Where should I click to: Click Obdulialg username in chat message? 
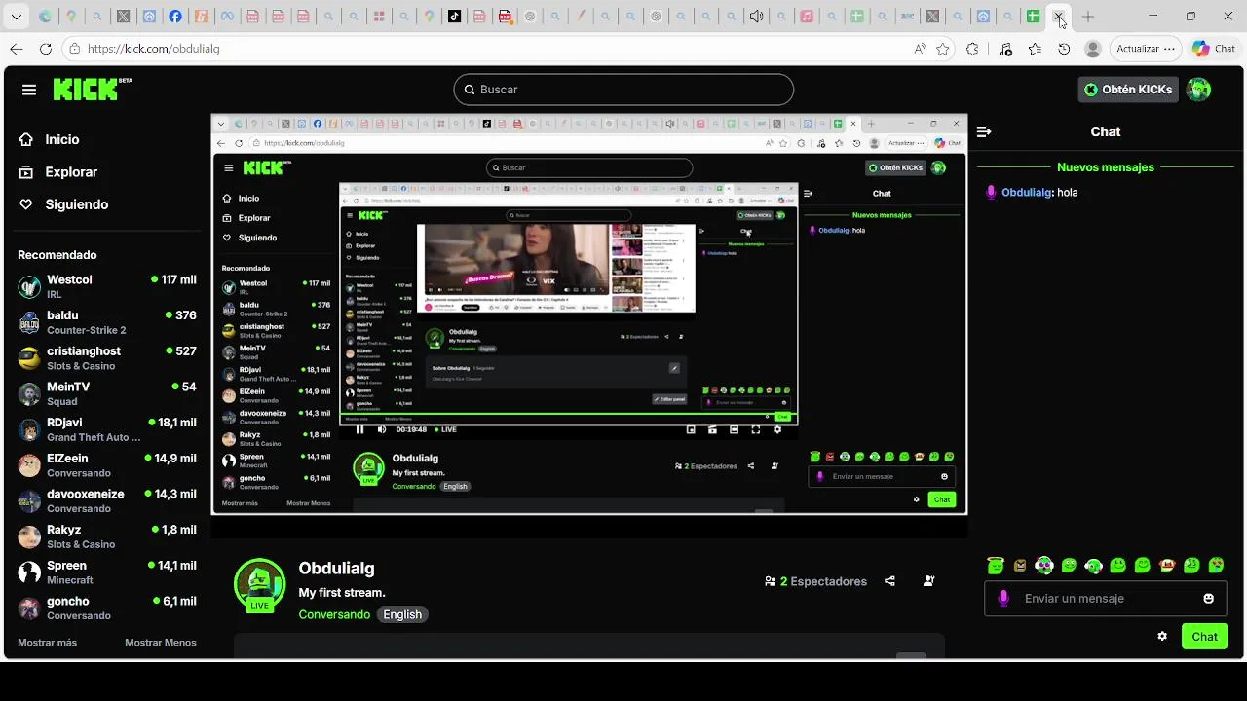click(1027, 193)
